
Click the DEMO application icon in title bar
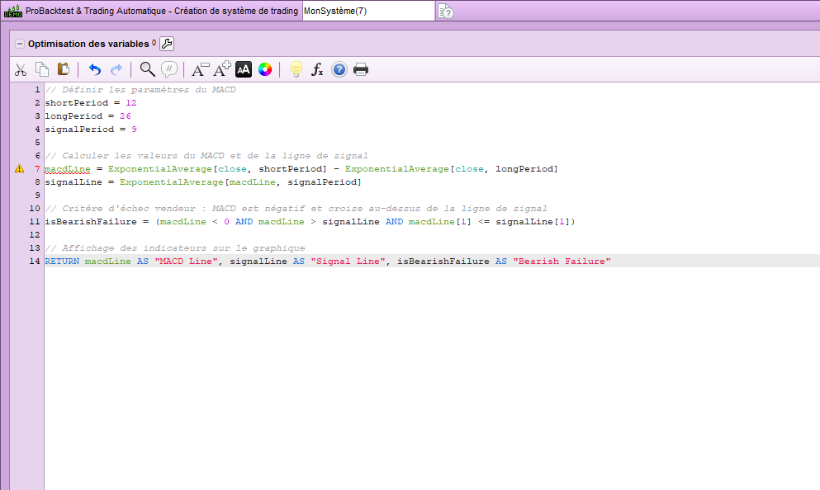(x=13, y=11)
